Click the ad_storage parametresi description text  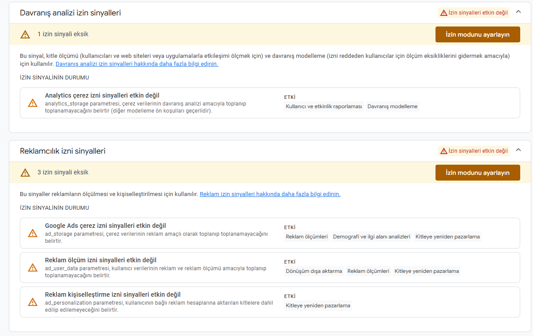[x=156, y=238]
